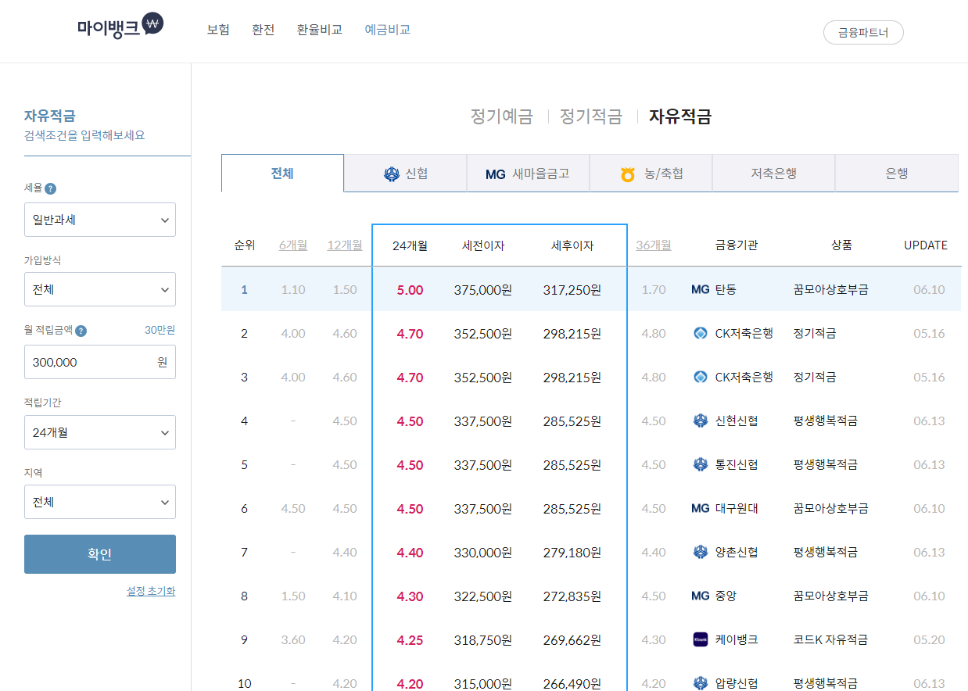The width and height of the screenshot is (968, 691).
Task: Click the 269,662원 after-tax interest cell
Action: tap(572, 640)
